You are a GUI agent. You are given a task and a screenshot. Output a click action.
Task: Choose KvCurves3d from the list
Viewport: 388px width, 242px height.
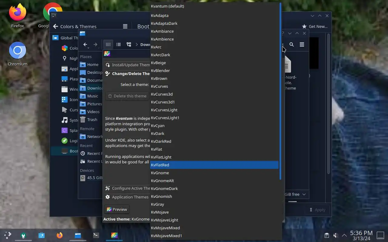(x=214, y=94)
